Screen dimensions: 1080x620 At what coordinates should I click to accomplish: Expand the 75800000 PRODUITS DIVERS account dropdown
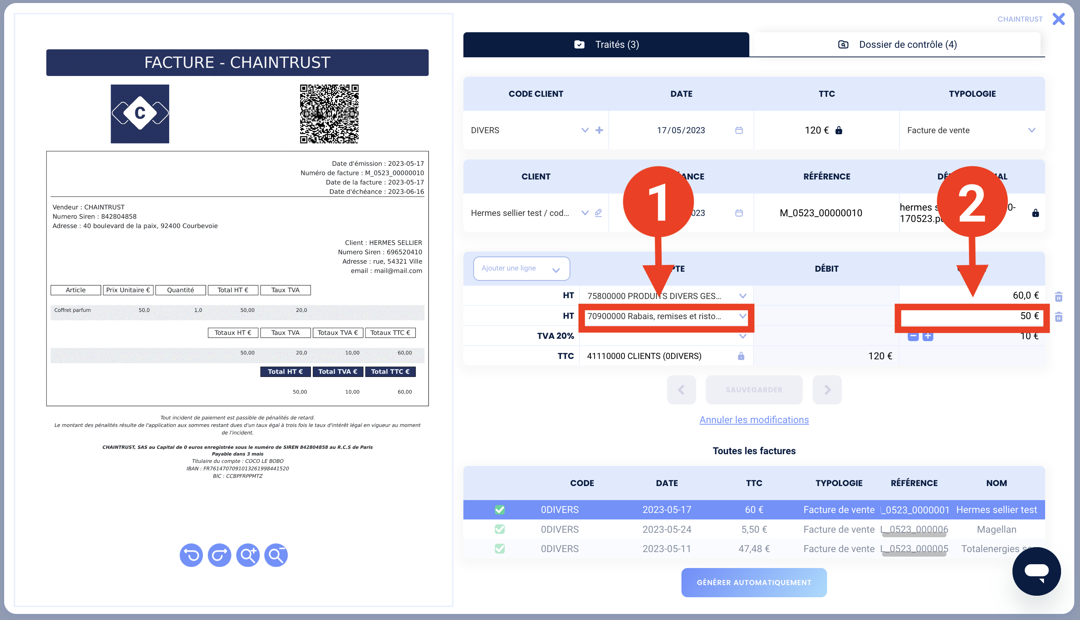tap(743, 296)
